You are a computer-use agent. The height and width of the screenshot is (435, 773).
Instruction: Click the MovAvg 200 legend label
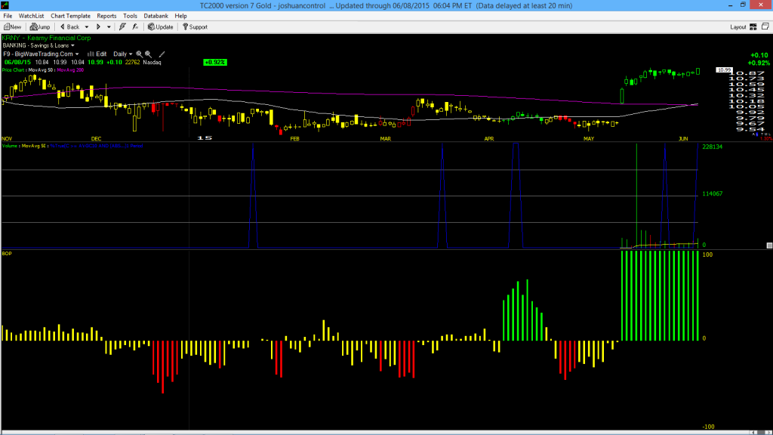tap(70, 70)
